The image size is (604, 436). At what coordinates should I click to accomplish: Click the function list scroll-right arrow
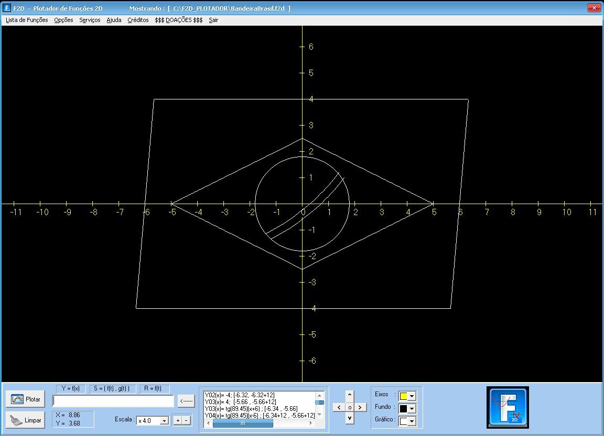[311, 423]
